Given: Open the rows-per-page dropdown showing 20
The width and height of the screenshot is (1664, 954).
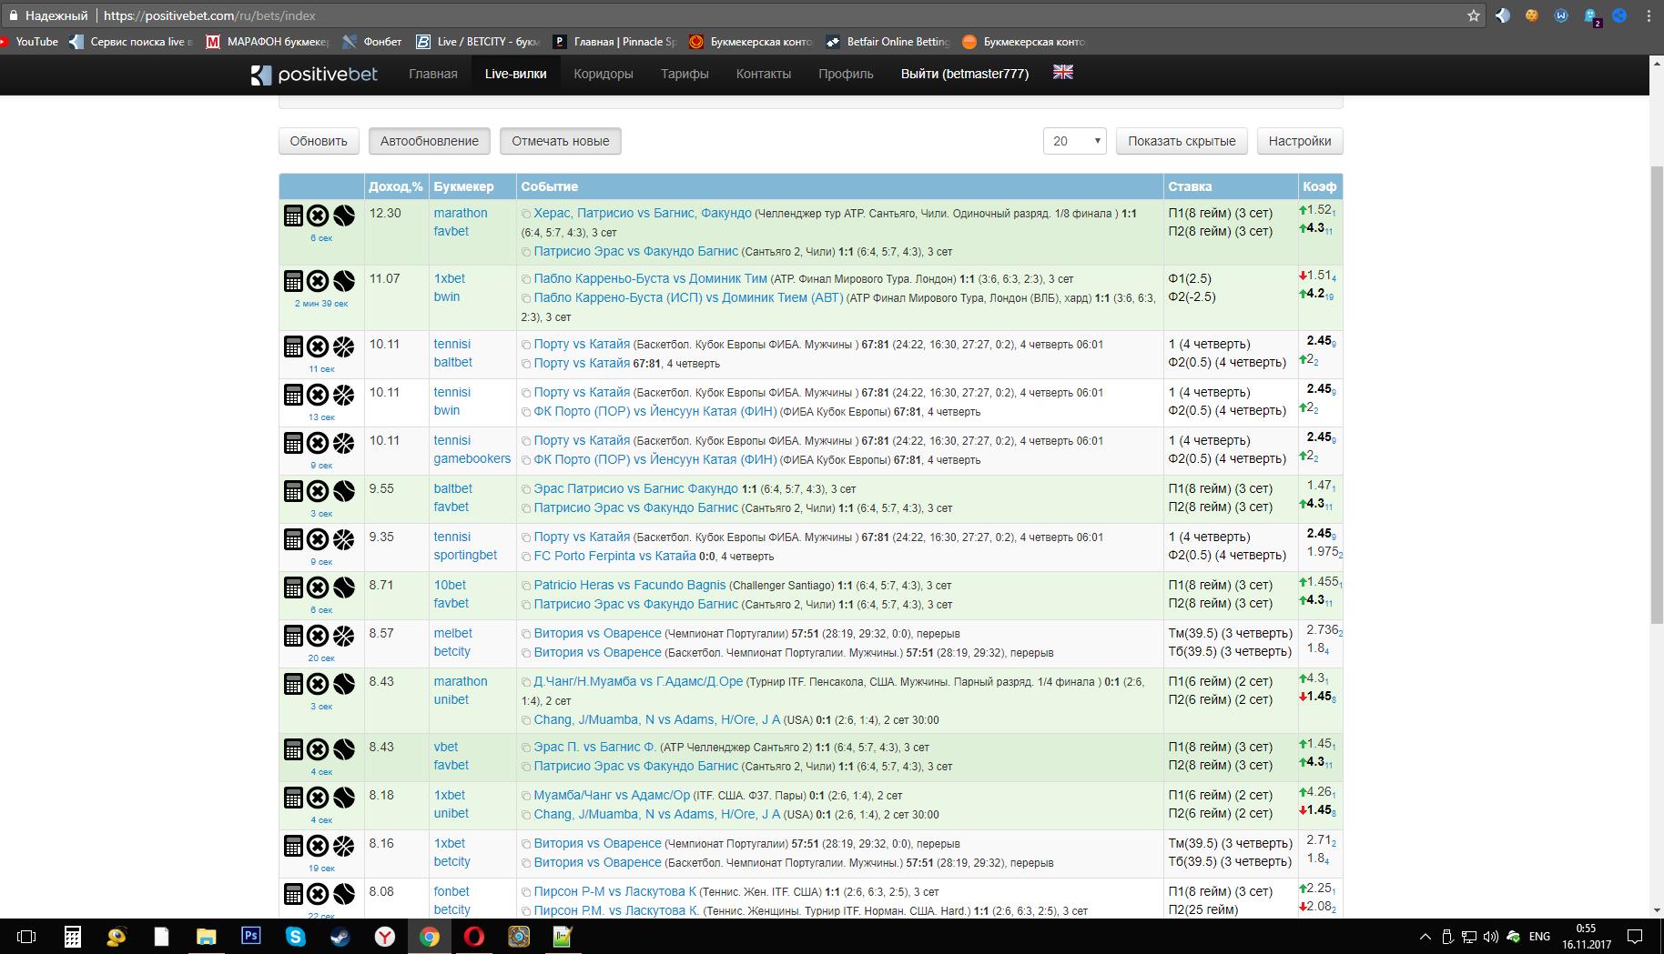Looking at the screenshot, I should (1074, 141).
